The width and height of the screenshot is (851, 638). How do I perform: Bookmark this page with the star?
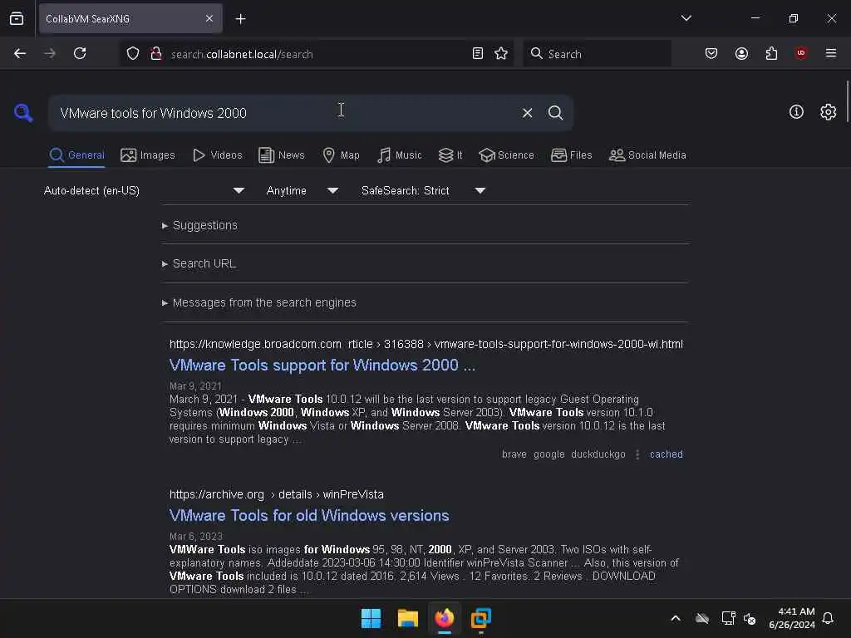pos(501,54)
